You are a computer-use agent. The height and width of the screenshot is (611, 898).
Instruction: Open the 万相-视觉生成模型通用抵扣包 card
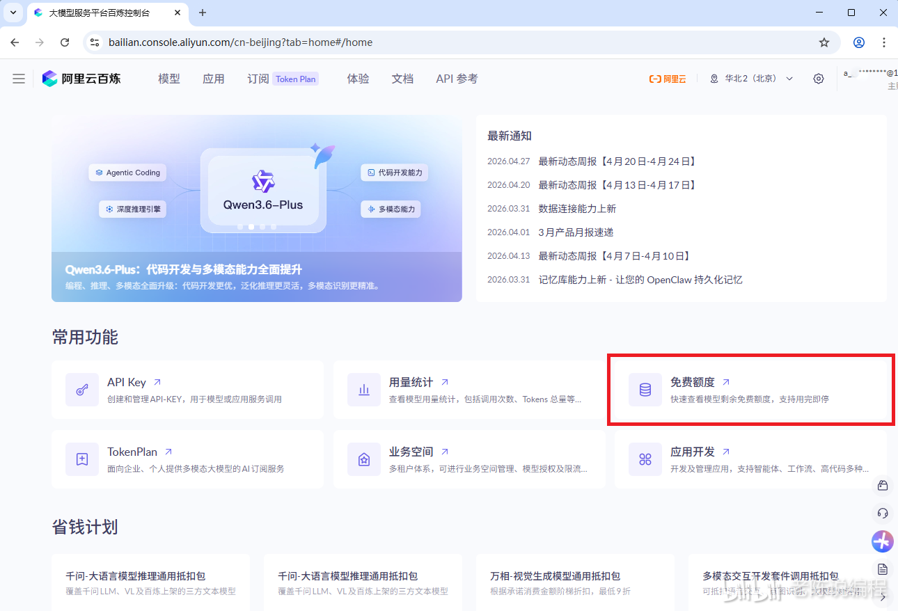575,582
